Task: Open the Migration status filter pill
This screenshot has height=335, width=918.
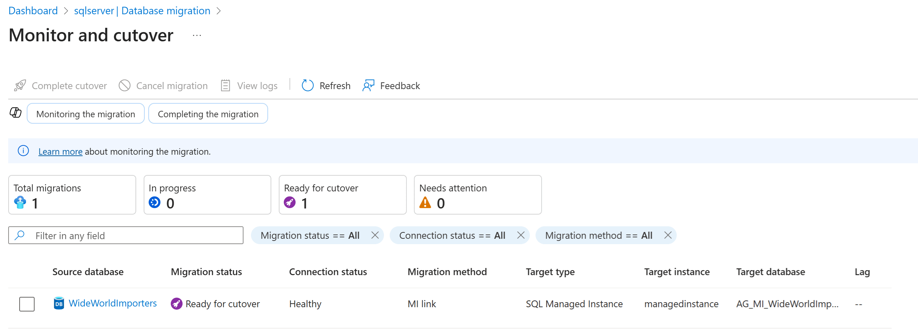Action: point(309,236)
